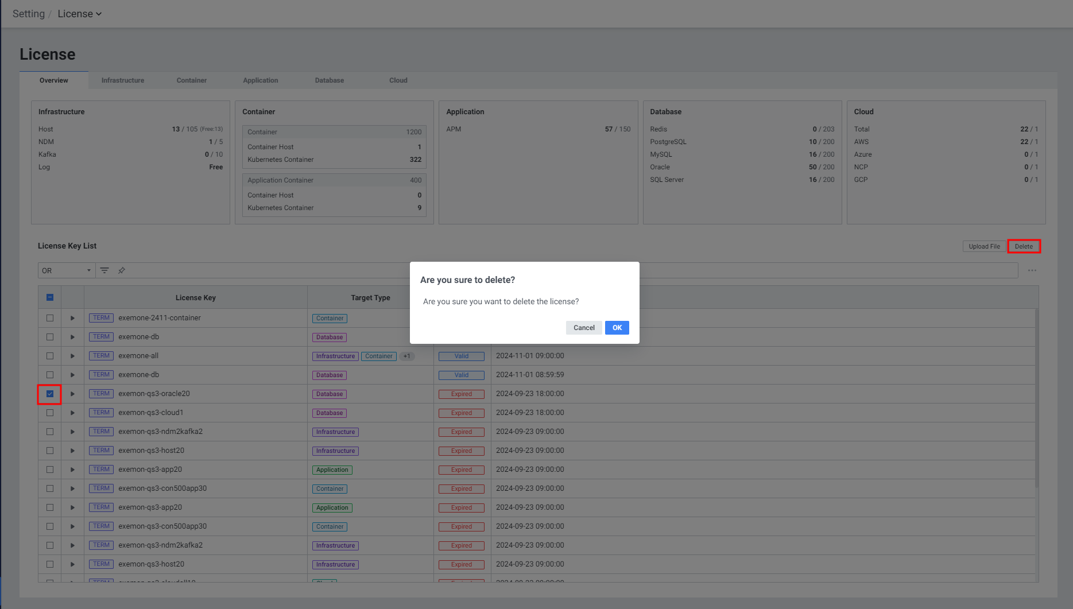Image resolution: width=1073 pixels, height=609 pixels.
Task: Click the Application tag on exemon-qs3-app20
Action: tap(332, 470)
